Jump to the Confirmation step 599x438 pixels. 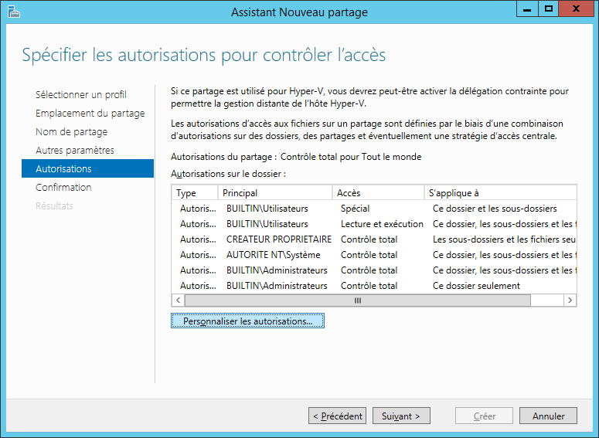pyautogui.click(x=63, y=188)
